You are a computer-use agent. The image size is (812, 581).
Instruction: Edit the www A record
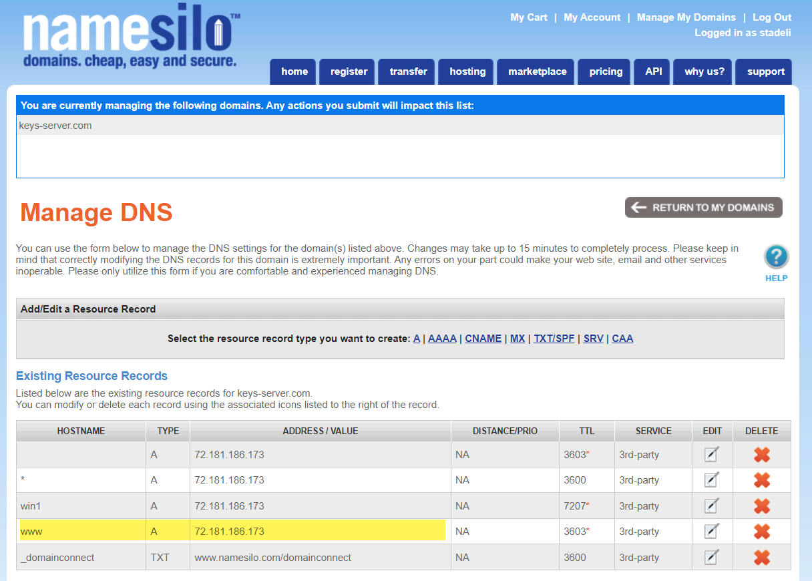712,532
